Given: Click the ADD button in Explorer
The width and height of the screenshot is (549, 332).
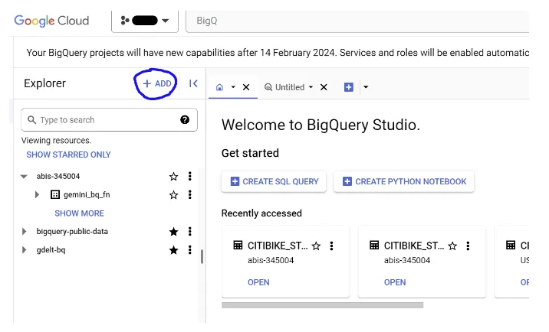Looking at the screenshot, I should 156,83.
